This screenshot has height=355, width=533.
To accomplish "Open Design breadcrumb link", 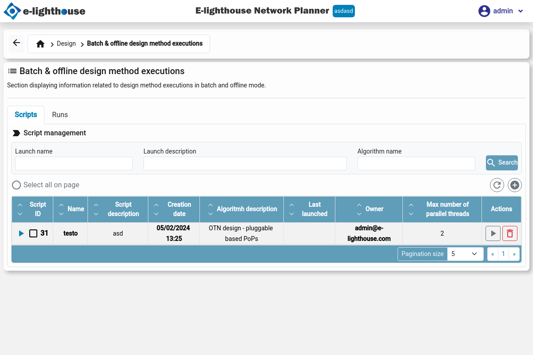I will (66, 44).
